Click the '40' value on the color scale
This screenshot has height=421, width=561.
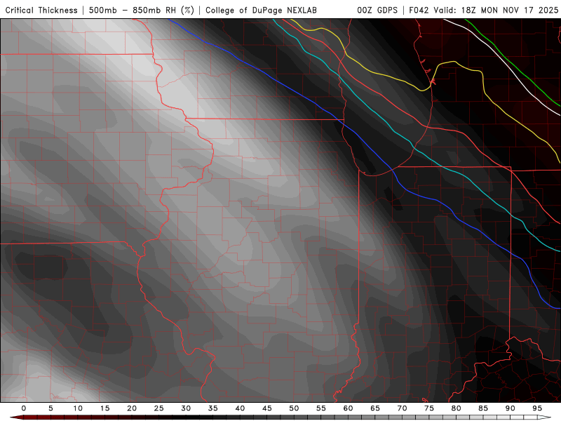[240, 408]
